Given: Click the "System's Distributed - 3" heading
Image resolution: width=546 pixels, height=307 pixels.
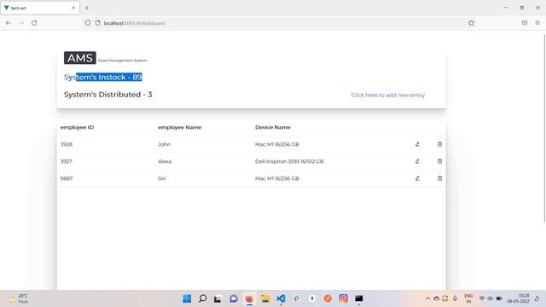Looking at the screenshot, I should [x=108, y=95].
